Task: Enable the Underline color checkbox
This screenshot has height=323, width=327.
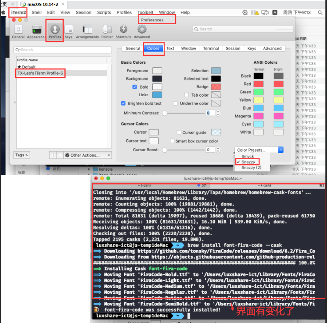Action: 176,103
